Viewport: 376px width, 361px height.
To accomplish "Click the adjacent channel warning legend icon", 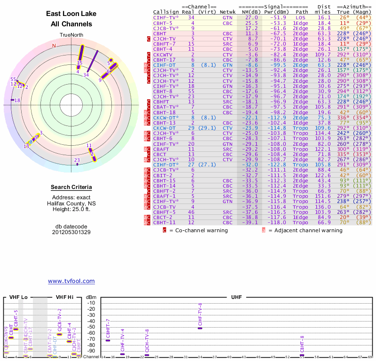I will (x=264, y=230).
